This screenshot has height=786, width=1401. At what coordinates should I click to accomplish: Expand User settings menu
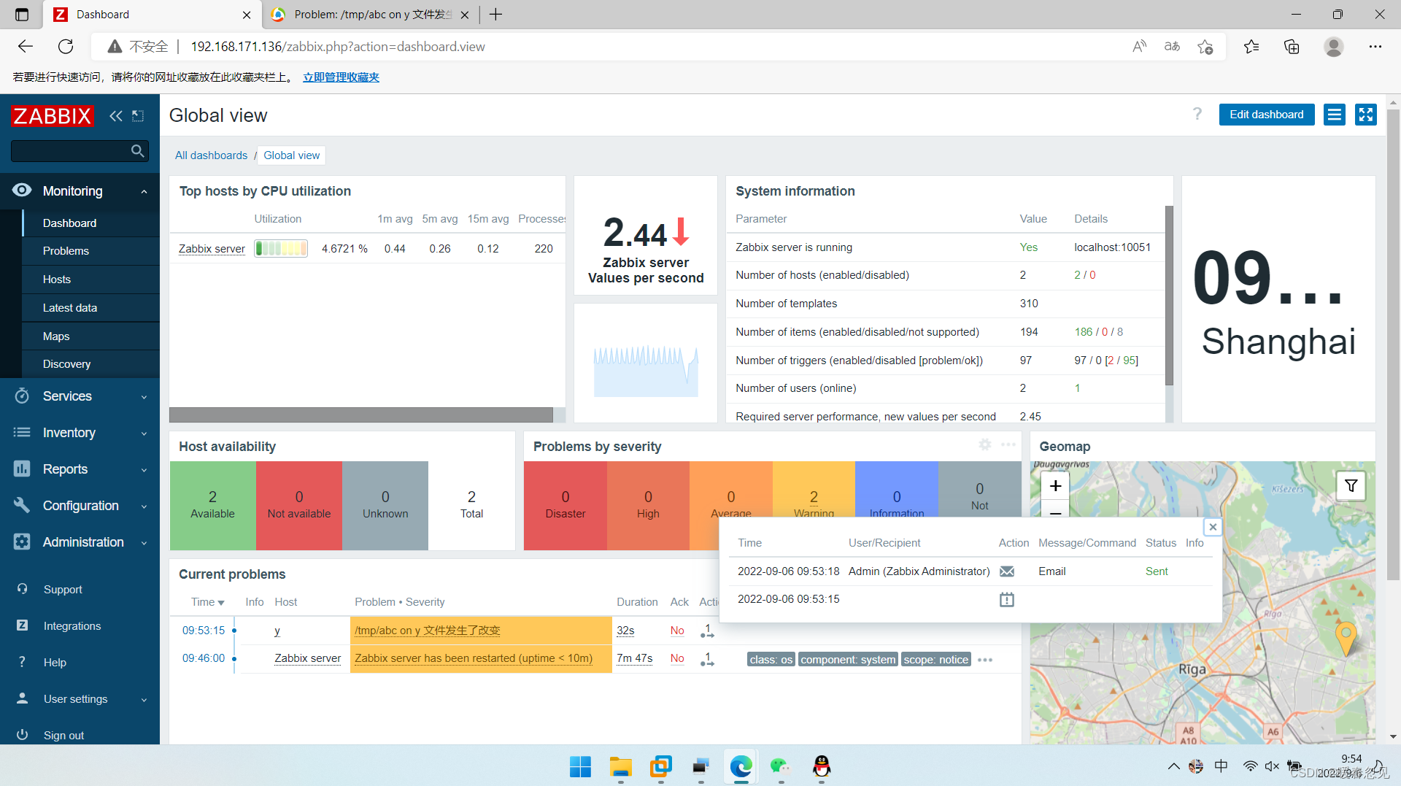click(80, 698)
